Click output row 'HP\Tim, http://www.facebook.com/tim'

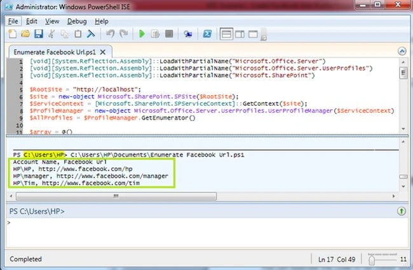pyautogui.click(x=76, y=183)
